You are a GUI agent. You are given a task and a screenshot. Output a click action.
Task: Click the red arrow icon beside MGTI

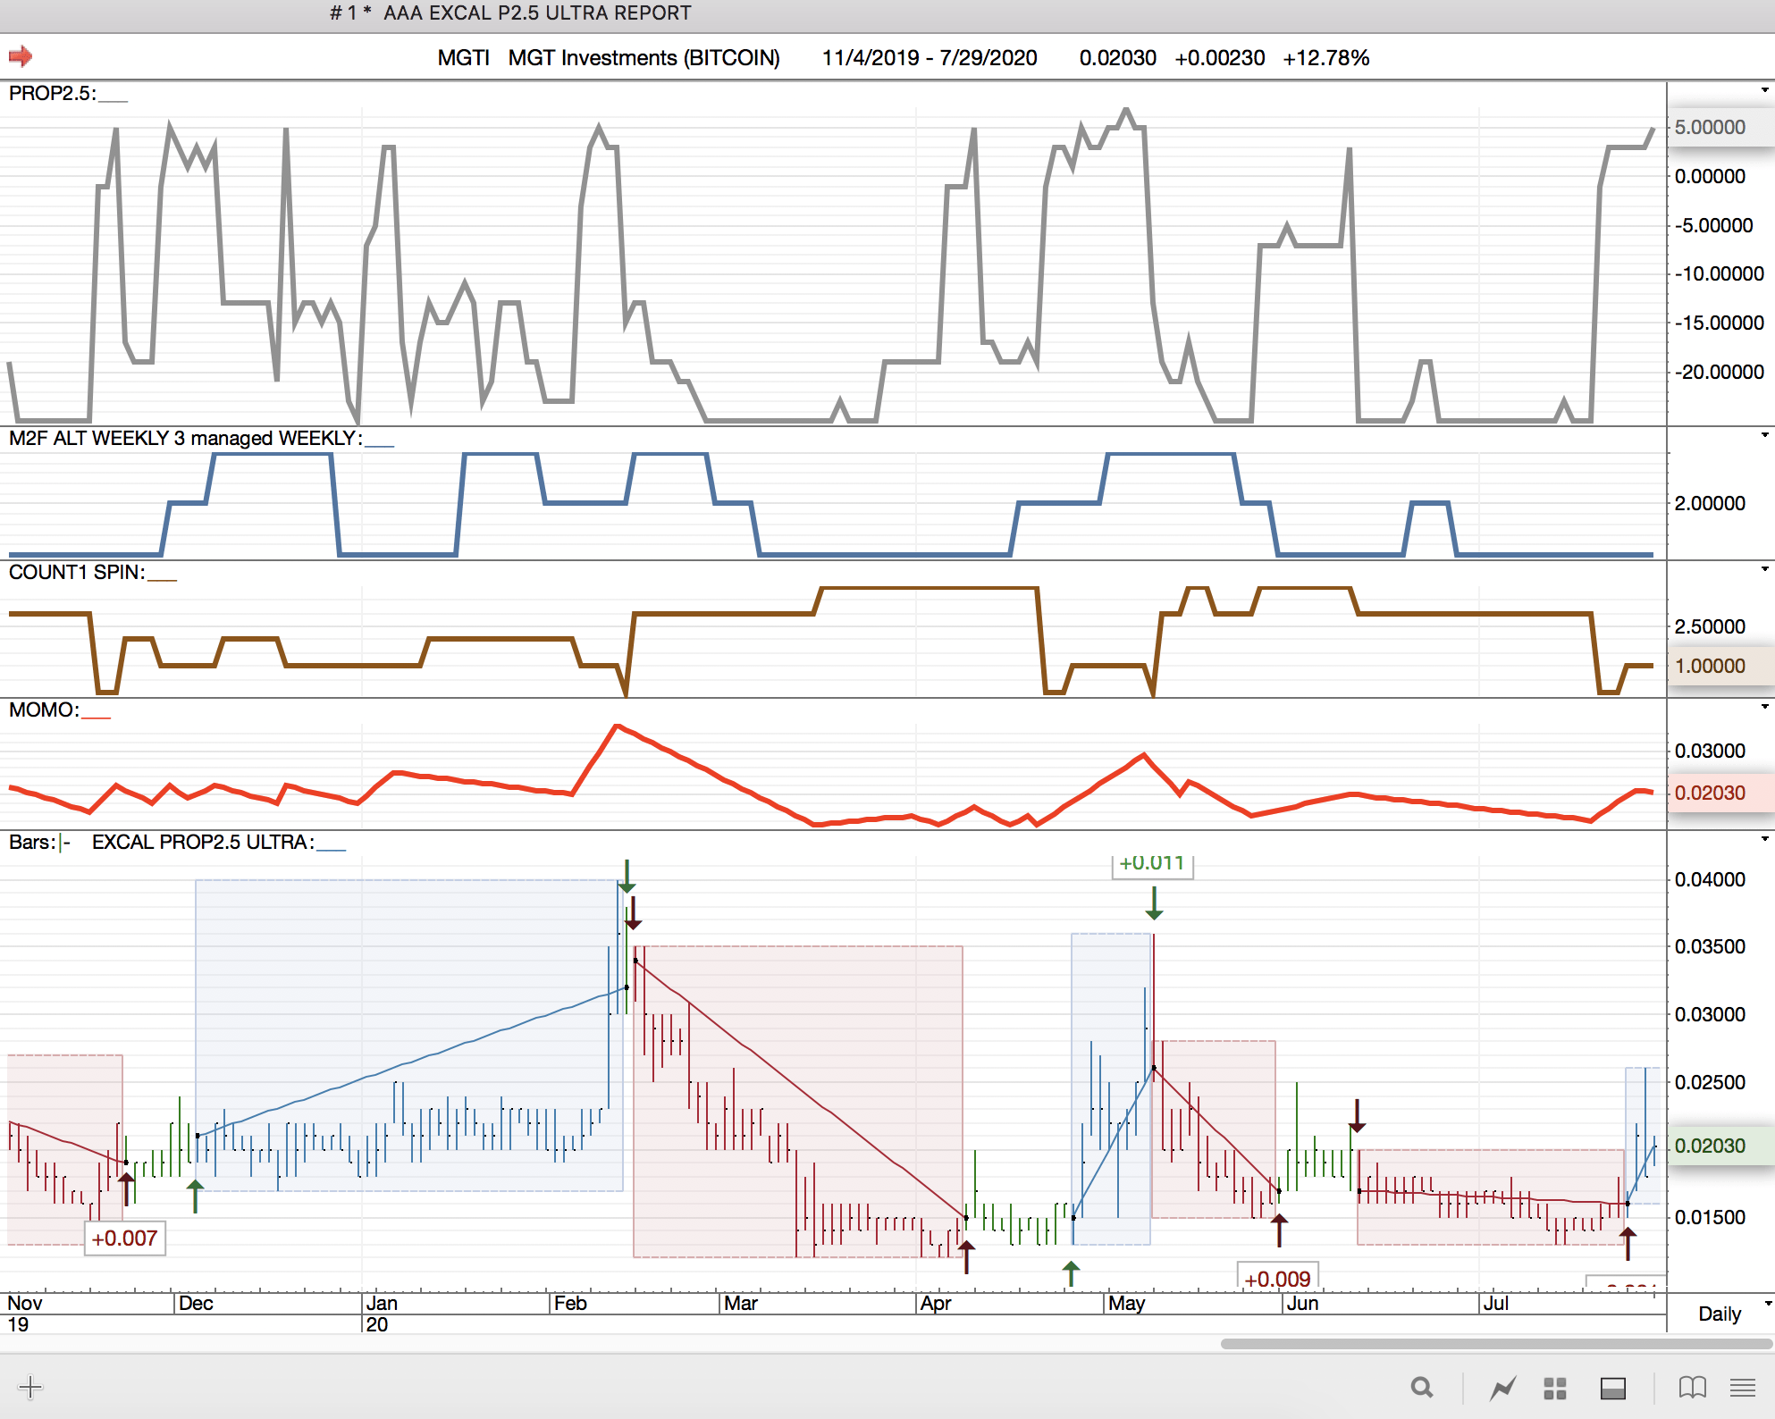point(21,57)
